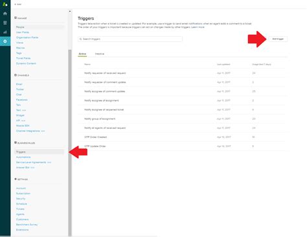Image resolution: width=307 pixels, height=237 pixels.
Task: Open Agents settings link
Action: click(20, 214)
